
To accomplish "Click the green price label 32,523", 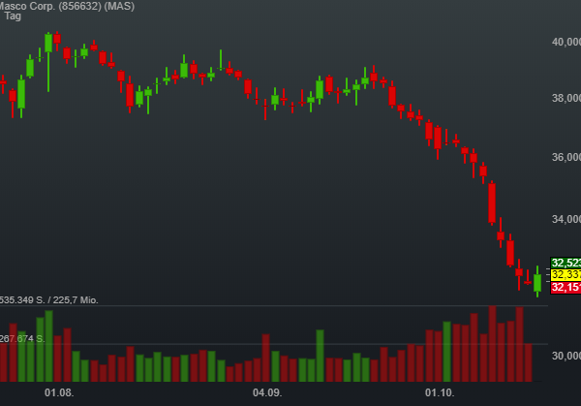I will coord(566,263).
